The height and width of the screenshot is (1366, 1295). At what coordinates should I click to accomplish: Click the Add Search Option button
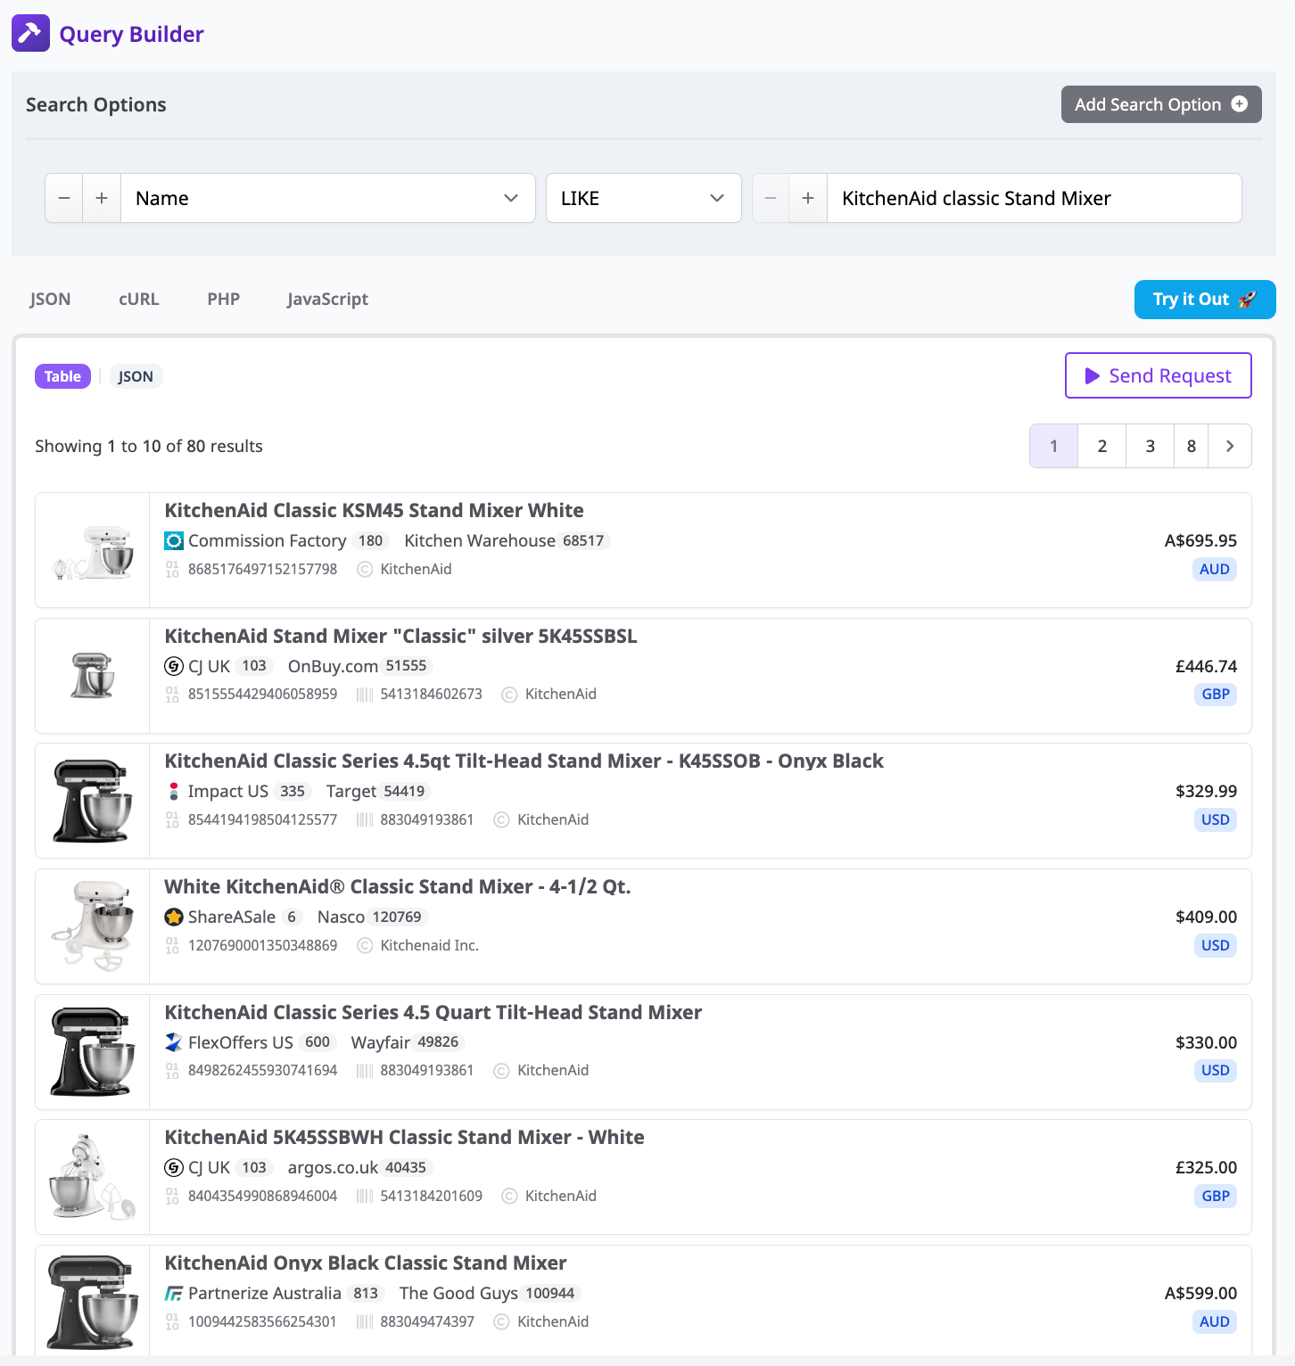(x=1161, y=104)
